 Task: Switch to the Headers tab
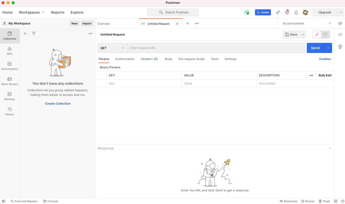pyautogui.click(x=149, y=59)
